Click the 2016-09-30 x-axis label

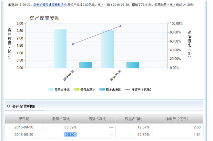[116, 76]
